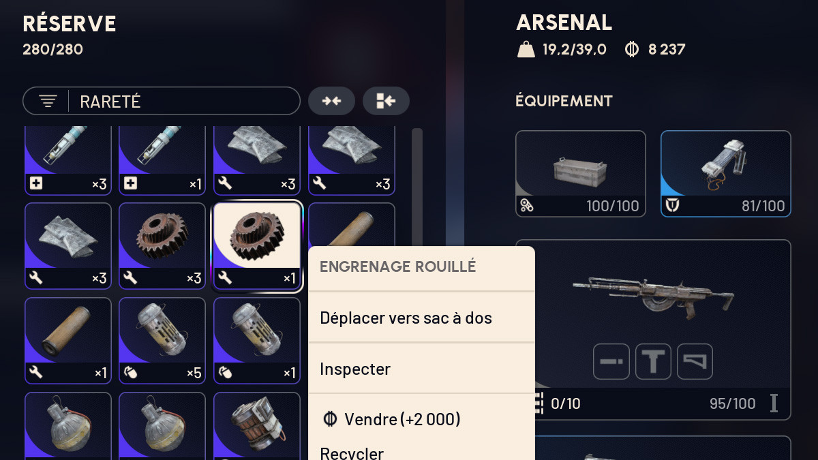Select the shield item at 81/100
This screenshot has width=818, height=460.
726,174
